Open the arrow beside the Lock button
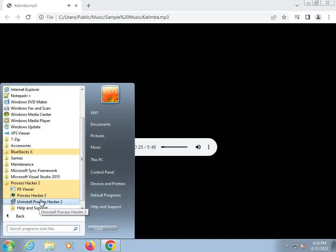336x252 pixels. [x=113, y=229]
